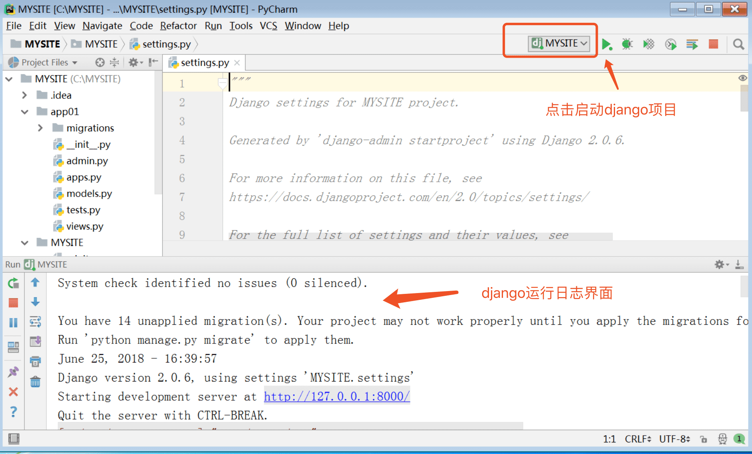
Task: Open the Tools menu
Action: point(241,26)
